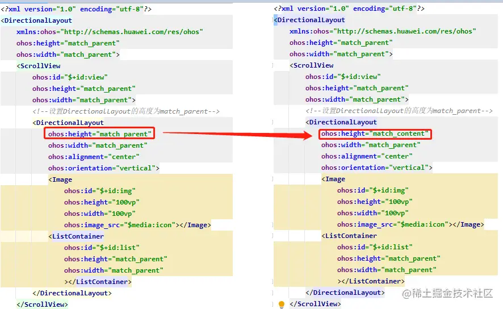Viewport: 503px width, 309px height.
Task: Click ohos:id="$+id:view" in right pane
Action: tap(343, 77)
